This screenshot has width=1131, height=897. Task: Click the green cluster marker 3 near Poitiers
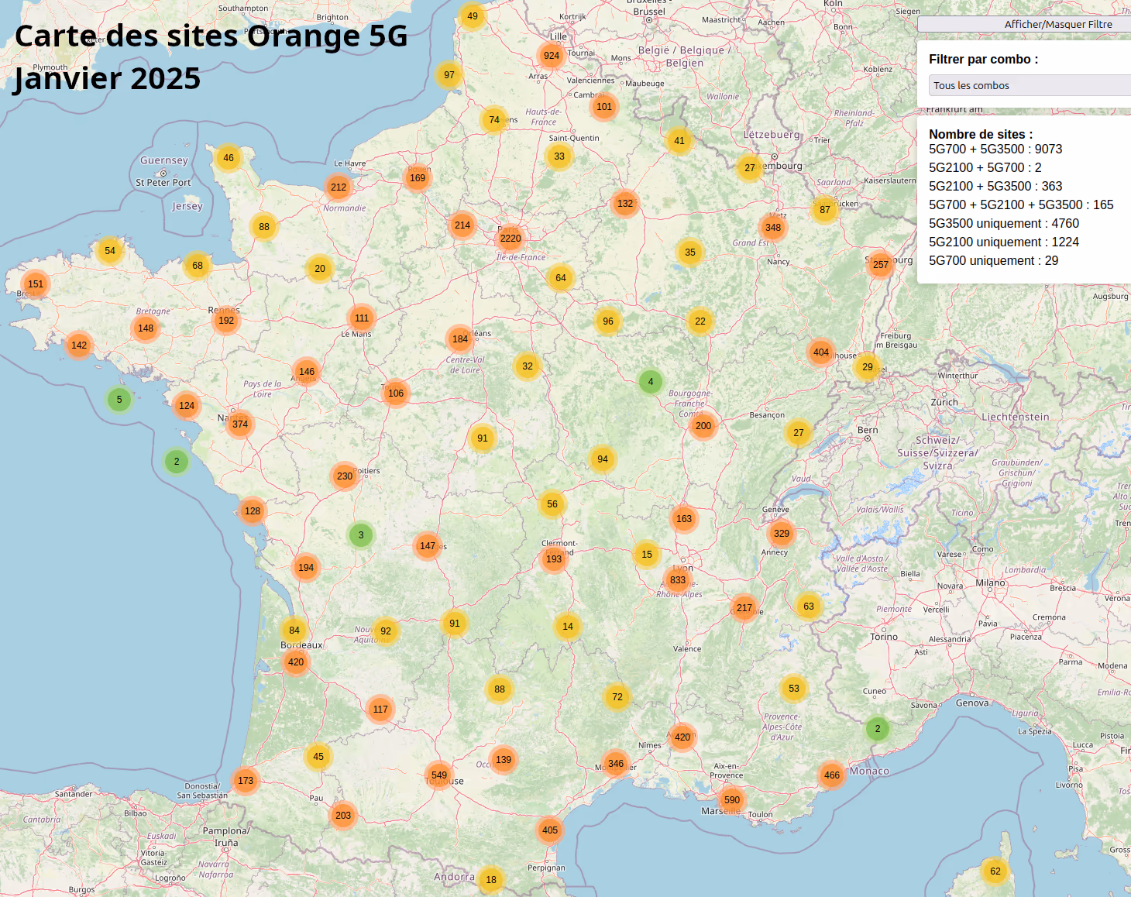click(x=361, y=535)
